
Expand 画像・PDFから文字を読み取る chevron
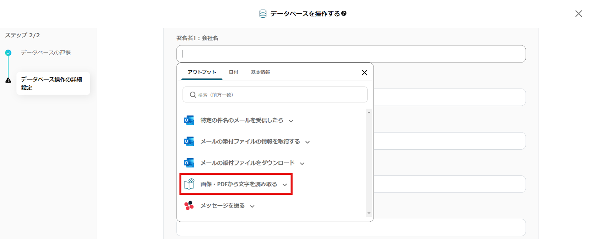click(x=285, y=185)
